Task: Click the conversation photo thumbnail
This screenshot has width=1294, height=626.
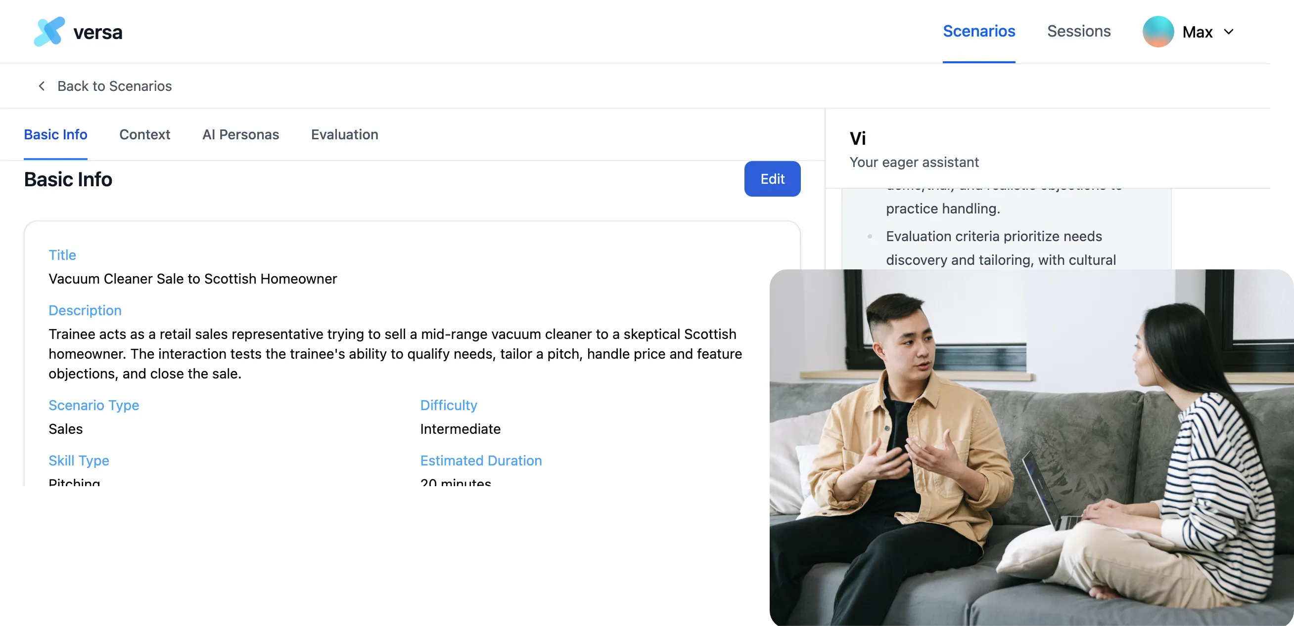Action: (1031, 448)
